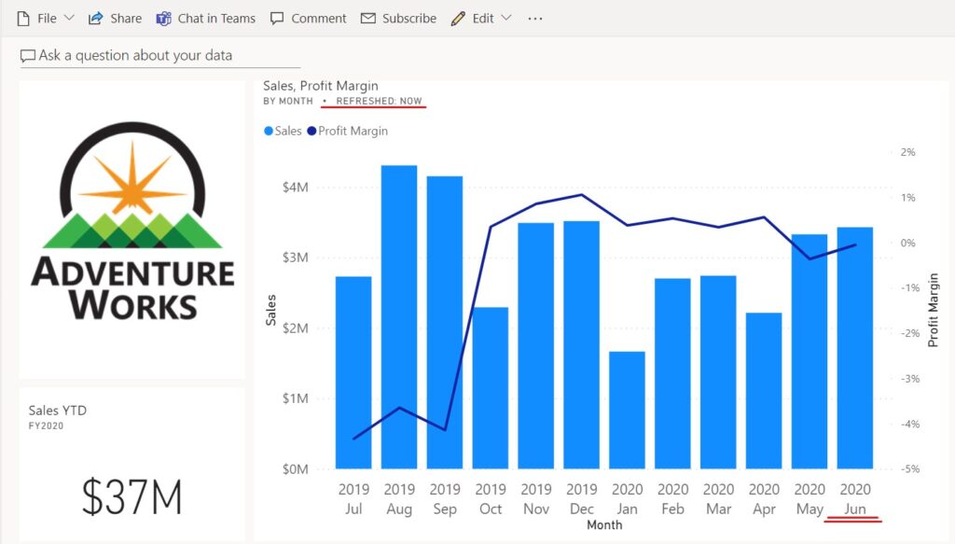955x544 pixels.
Task: Toggle the Sales series in the legend
Action: pyautogui.click(x=283, y=131)
